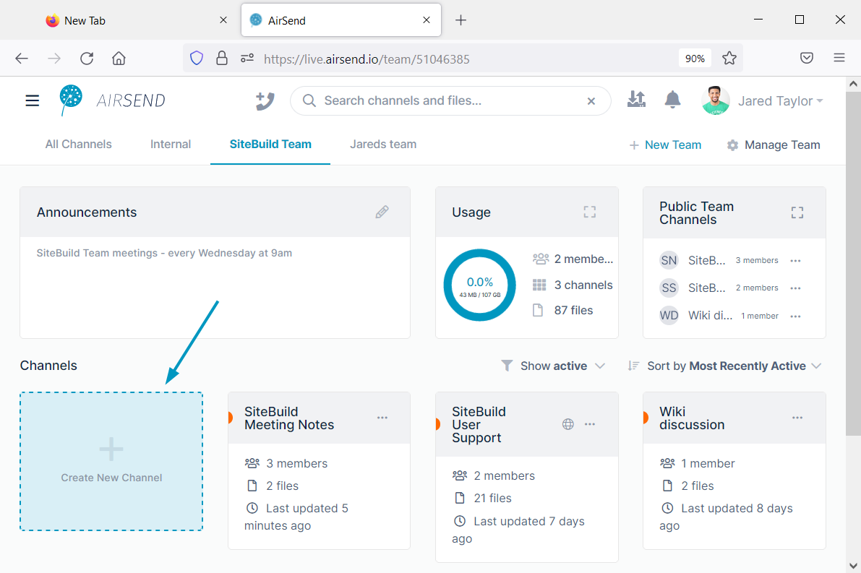Open the Show active filter dropdown
861x573 pixels.
coord(553,366)
